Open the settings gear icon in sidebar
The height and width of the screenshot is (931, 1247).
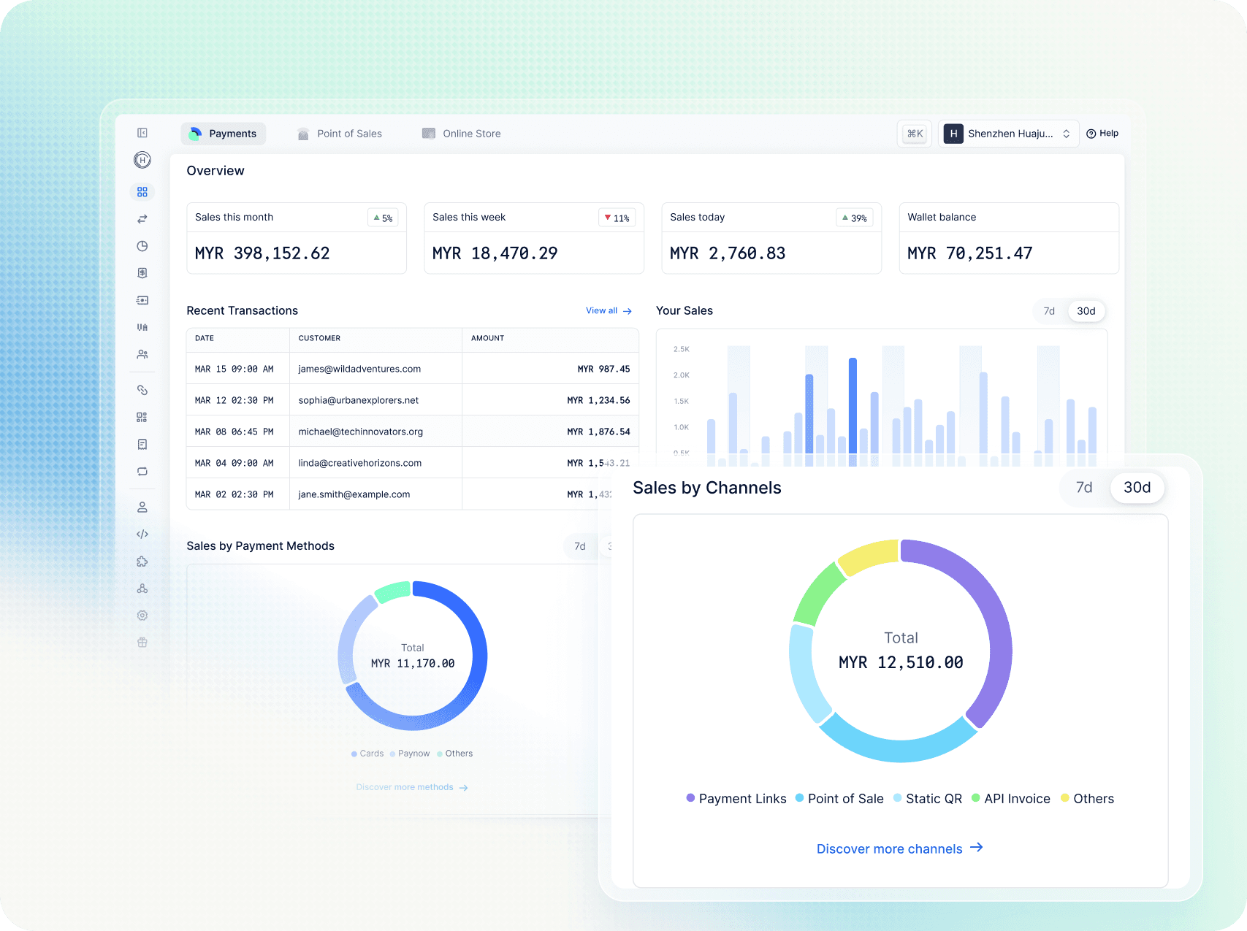[142, 615]
